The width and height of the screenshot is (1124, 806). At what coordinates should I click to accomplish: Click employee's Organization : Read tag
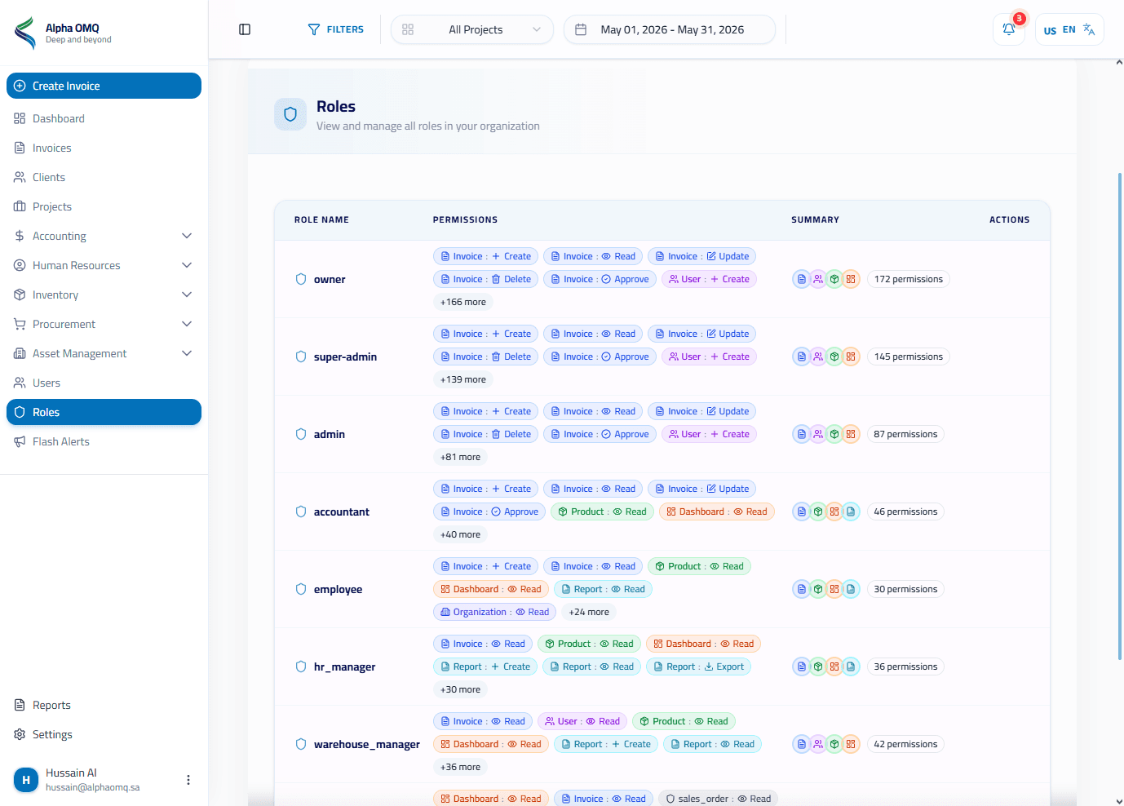tap(494, 612)
